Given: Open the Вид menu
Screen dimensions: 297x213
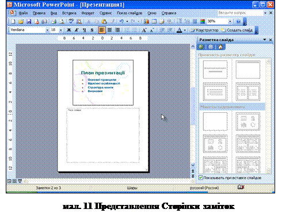Looking at the screenshot, I should [54, 13].
